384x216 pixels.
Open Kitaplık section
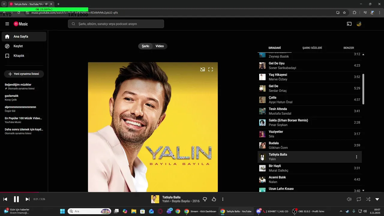[x=24, y=56]
